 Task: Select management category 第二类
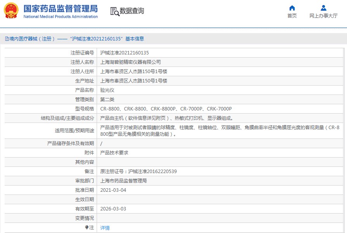pos(107,99)
